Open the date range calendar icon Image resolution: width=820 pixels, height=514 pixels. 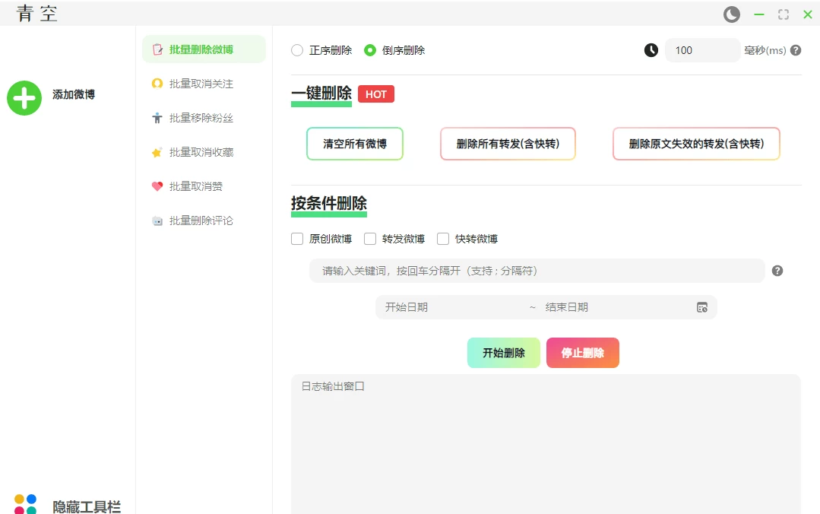702,307
